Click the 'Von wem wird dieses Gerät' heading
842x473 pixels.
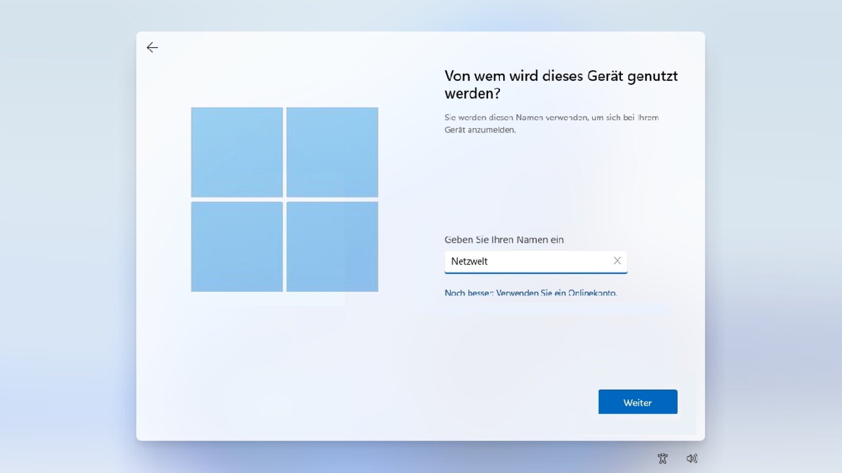[560, 76]
